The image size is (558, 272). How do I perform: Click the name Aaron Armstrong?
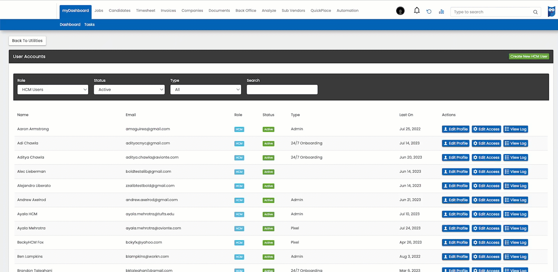33,129
